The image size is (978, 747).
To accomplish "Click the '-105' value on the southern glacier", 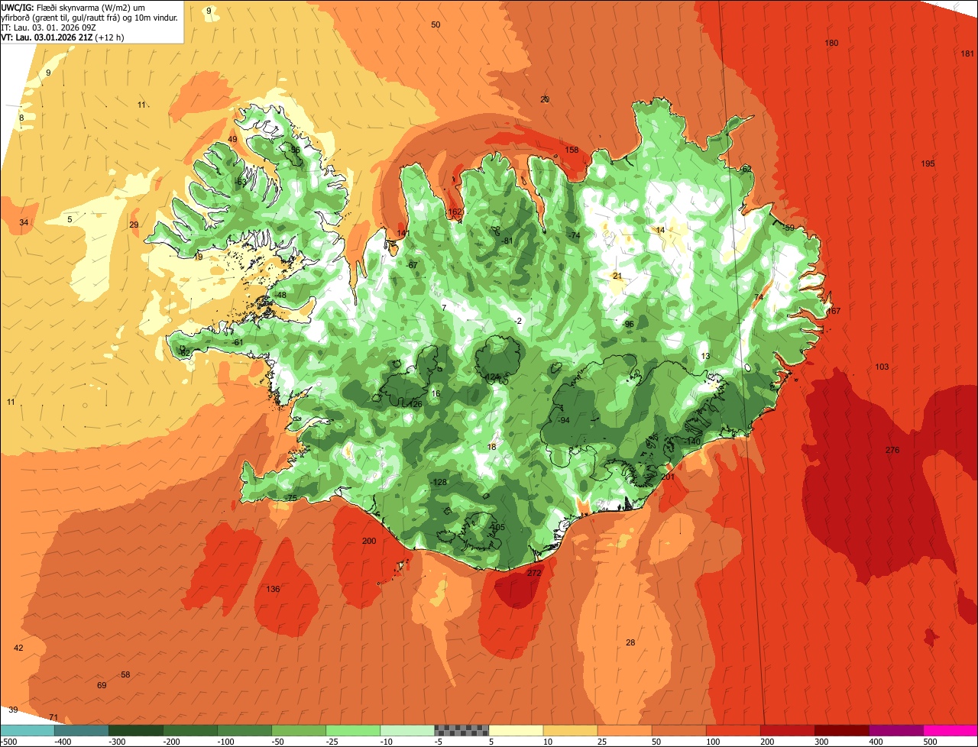I will [x=497, y=527].
